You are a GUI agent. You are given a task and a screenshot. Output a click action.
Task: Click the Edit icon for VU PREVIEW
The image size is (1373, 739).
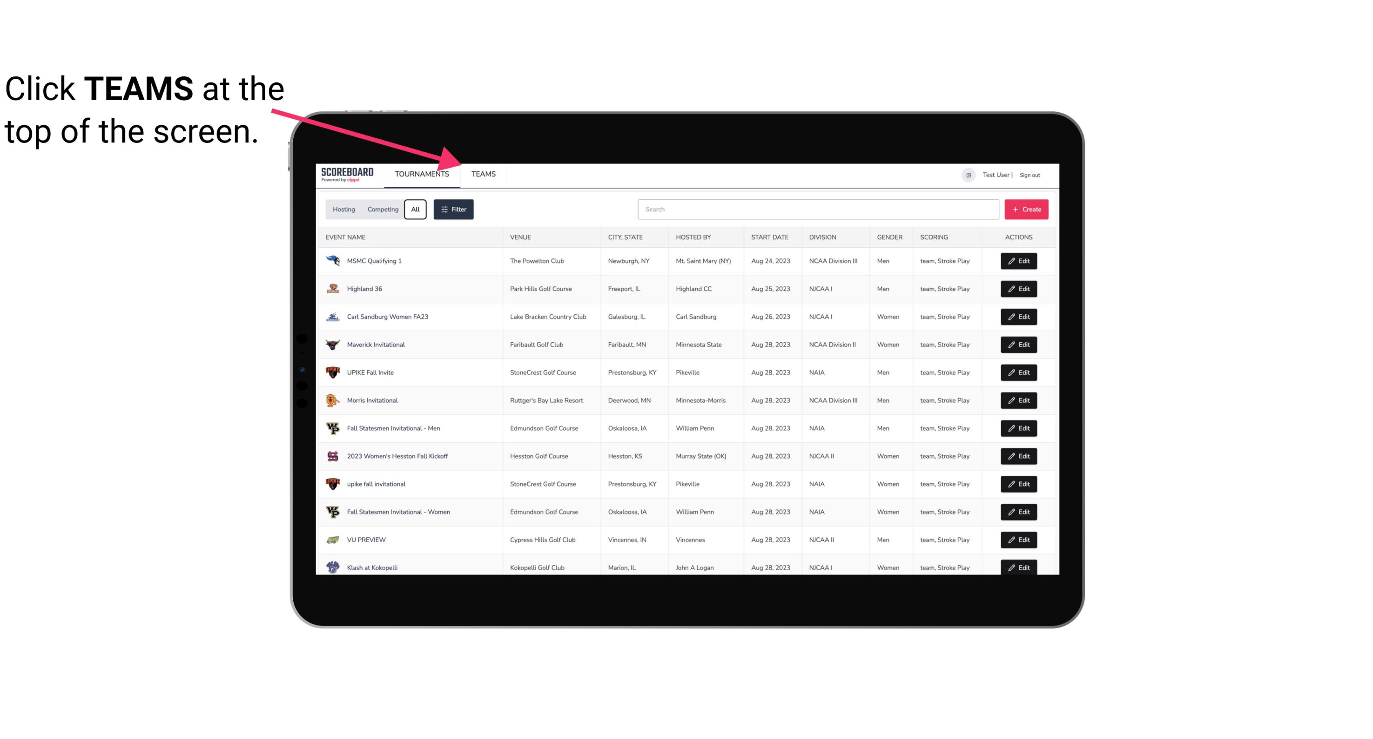[x=1019, y=539]
